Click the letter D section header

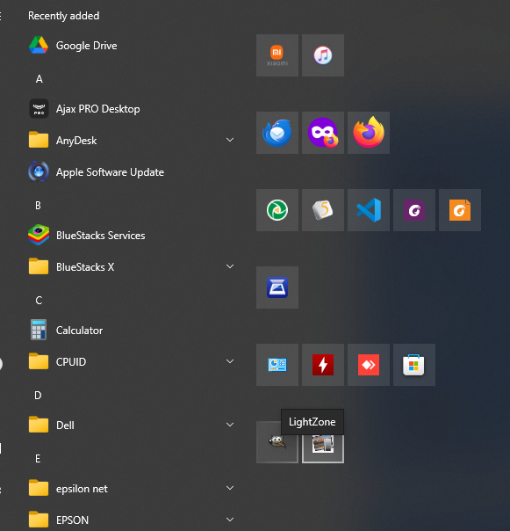[x=39, y=396]
